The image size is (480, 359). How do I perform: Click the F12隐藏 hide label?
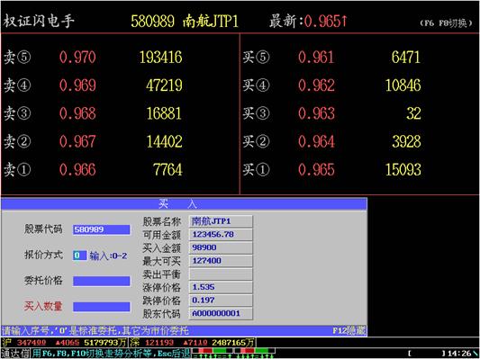(x=349, y=331)
